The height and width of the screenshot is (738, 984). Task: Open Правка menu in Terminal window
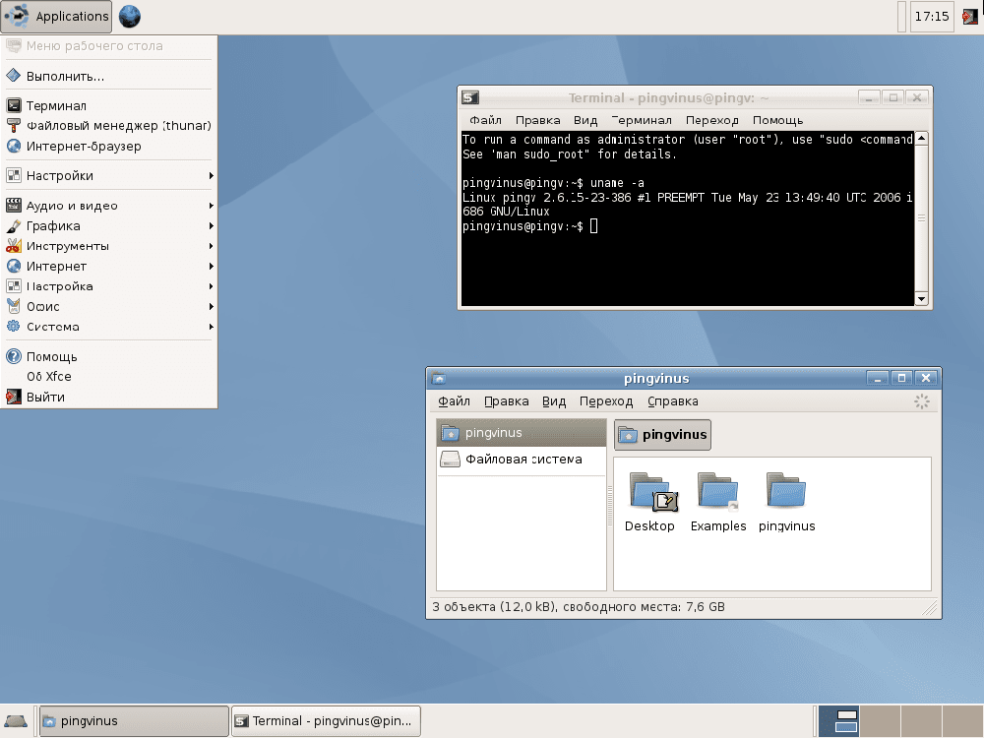pyautogui.click(x=538, y=120)
